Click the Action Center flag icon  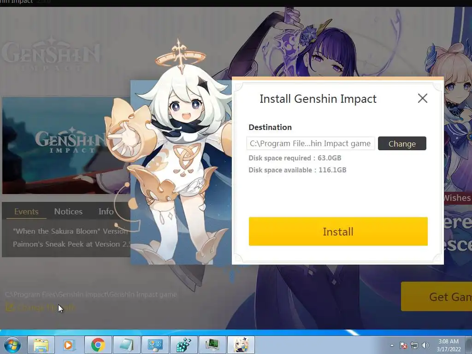tap(403, 345)
